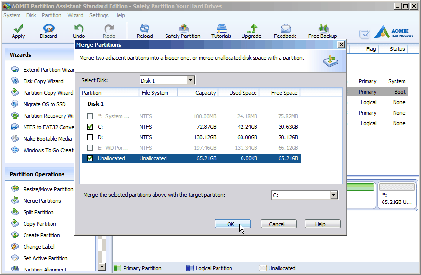Click the Capacity column header
Screen dimensions: 421x275
(x=198, y=93)
